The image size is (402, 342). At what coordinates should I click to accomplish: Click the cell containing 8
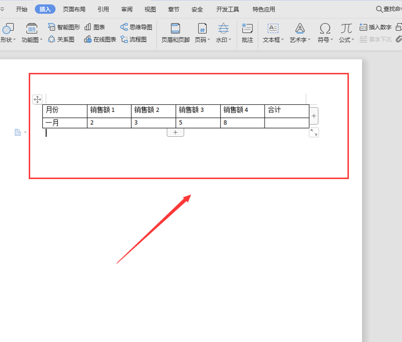(x=243, y=123)
